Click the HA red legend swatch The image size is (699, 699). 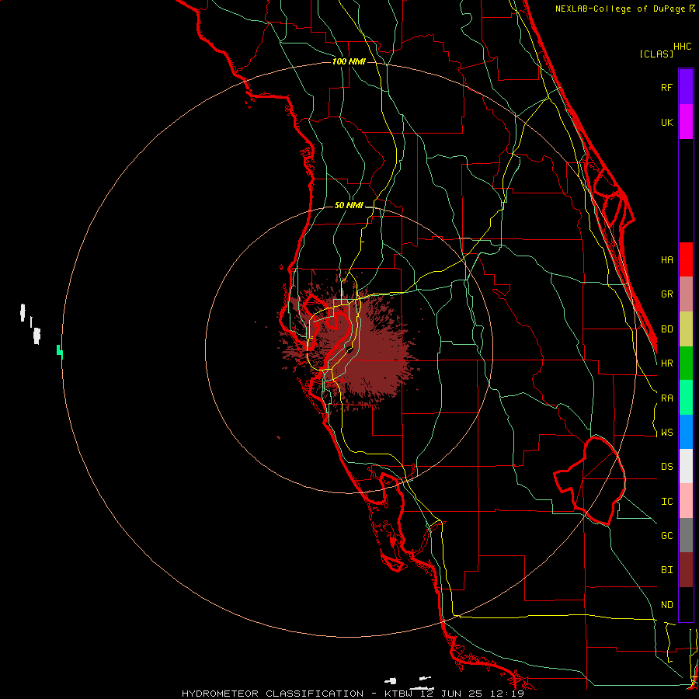click(x=686, y=259)
